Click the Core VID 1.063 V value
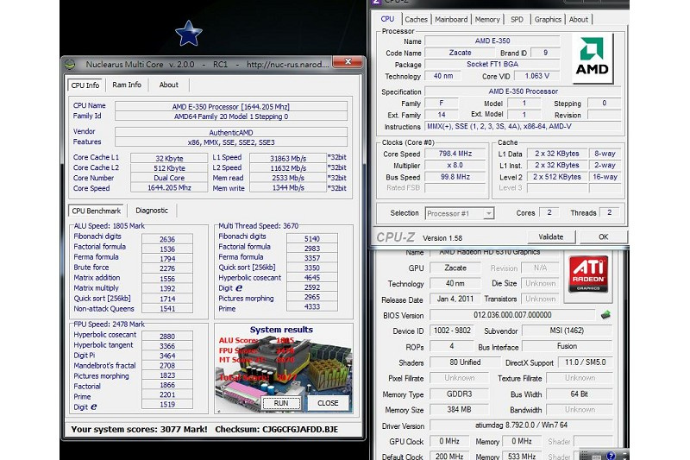This screenshot has height=460, width=690. click(x=536, y=76)
